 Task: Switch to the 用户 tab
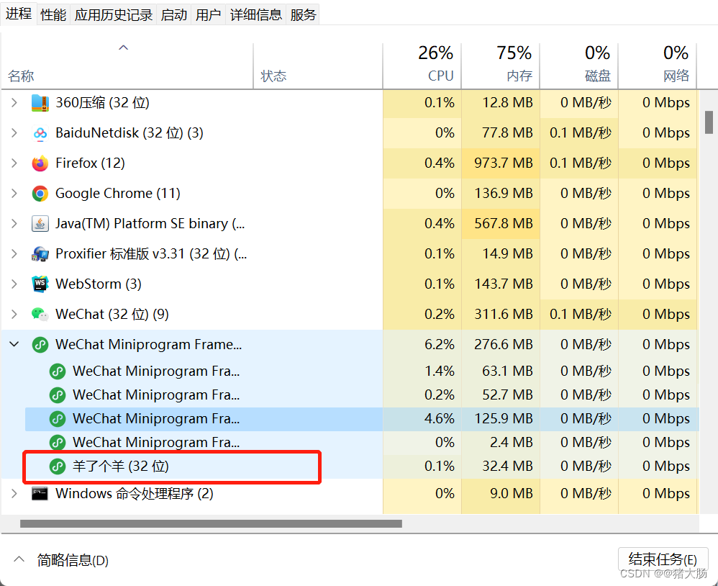click(209, 14)
